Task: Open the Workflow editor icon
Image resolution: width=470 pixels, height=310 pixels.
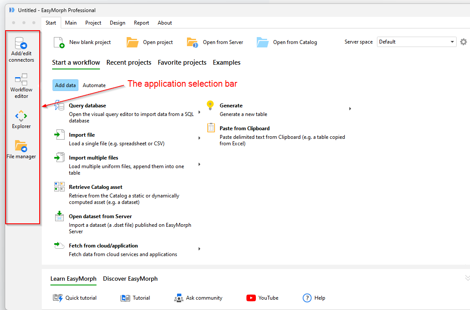Action: (x=21, y=79)
